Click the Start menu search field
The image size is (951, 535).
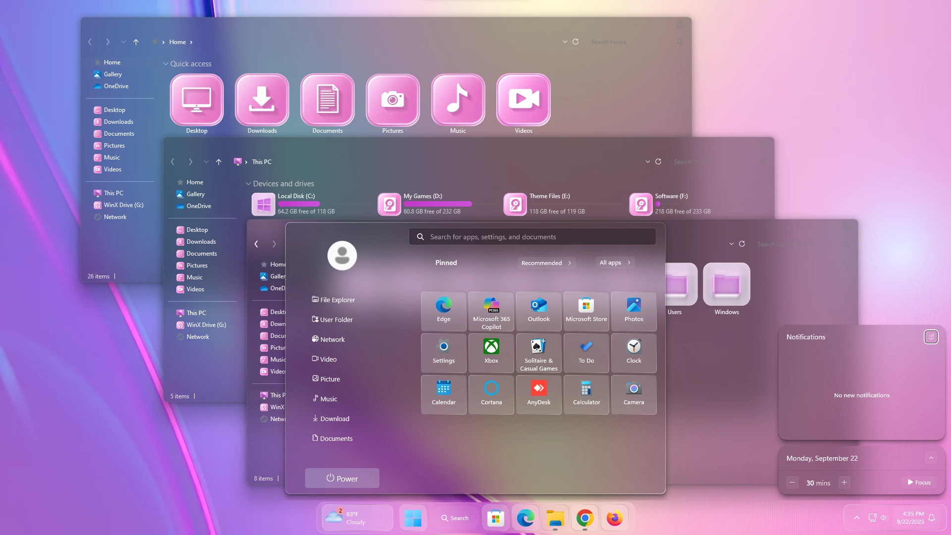point(532,237)
